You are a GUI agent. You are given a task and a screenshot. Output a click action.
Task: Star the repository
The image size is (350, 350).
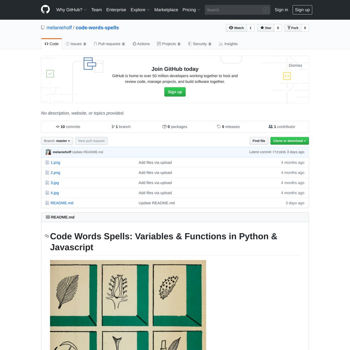pos(266,28)
